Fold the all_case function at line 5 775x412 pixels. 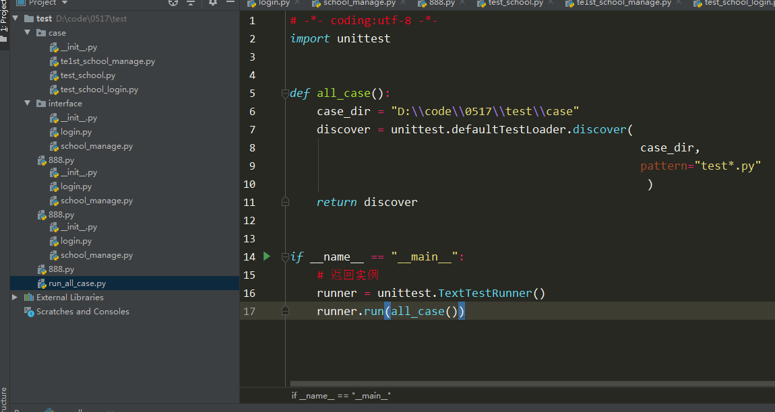coord(285,93)
